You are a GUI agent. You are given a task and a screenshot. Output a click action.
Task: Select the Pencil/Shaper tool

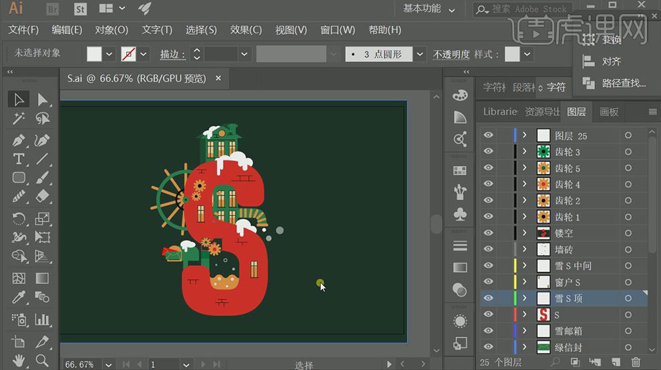[19, 197]
